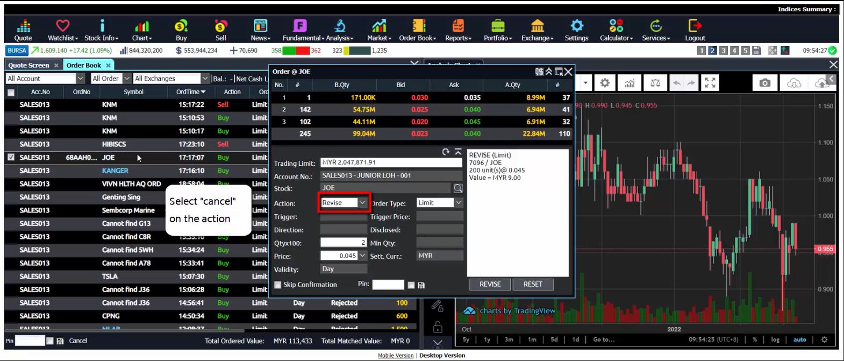The image size is (844, 361).
Task: Click the Logout icon
Action: pyautogui.click(x=695, y=30)
